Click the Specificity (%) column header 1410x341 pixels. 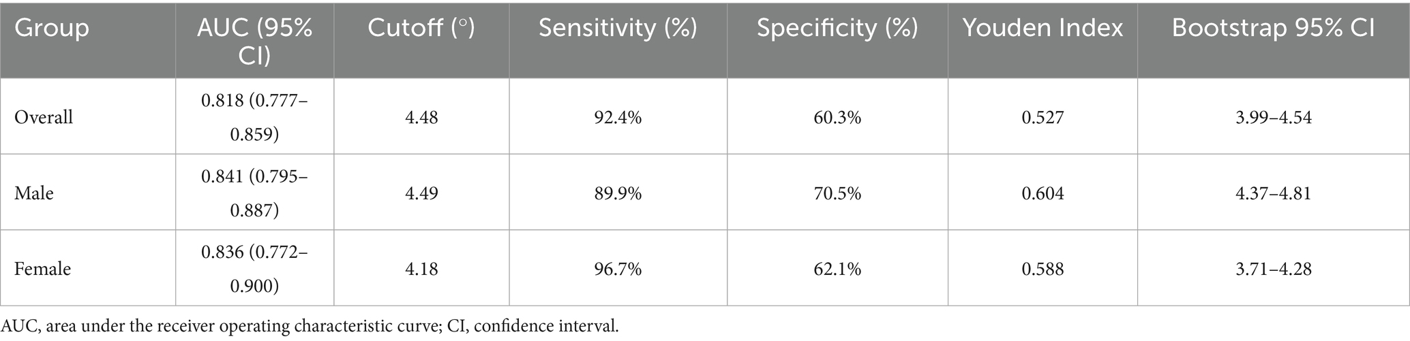tap(837, 28)
